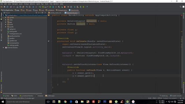Toggle the Favorites side panel tab
The image size is (185, 104).
click(1, 88)
